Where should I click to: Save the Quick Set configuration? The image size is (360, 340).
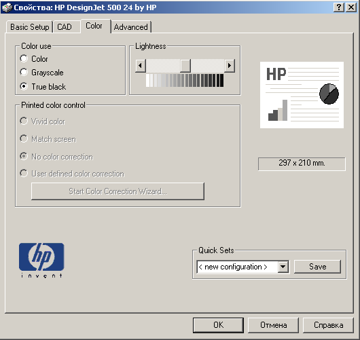tap(317, 267)
